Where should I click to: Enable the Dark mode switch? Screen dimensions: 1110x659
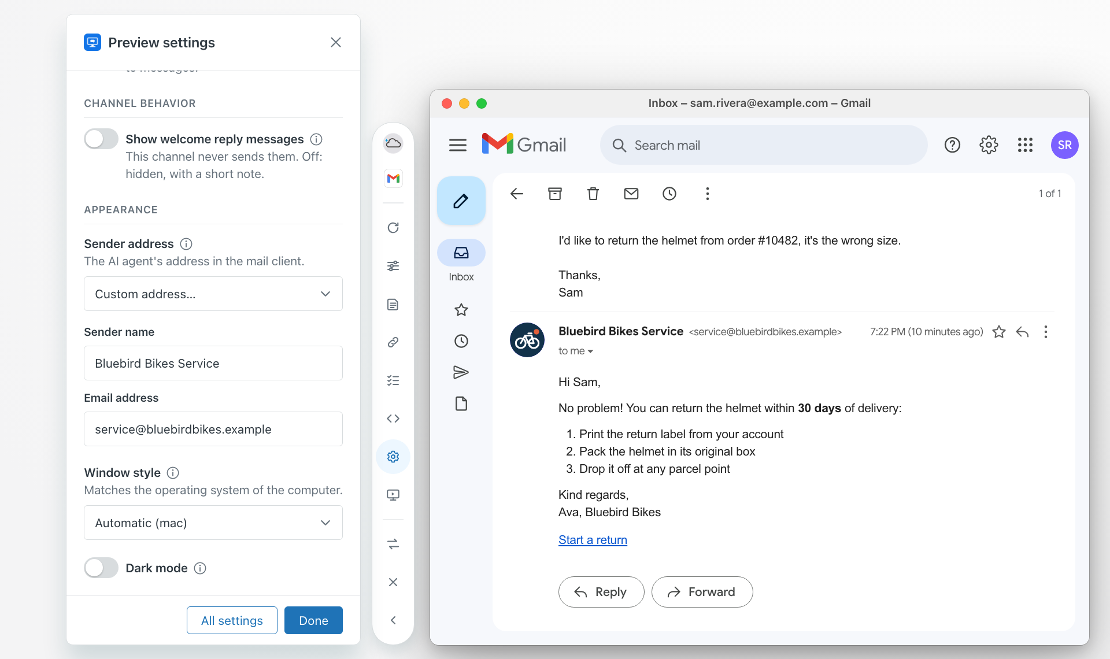[x=101, y=568]
